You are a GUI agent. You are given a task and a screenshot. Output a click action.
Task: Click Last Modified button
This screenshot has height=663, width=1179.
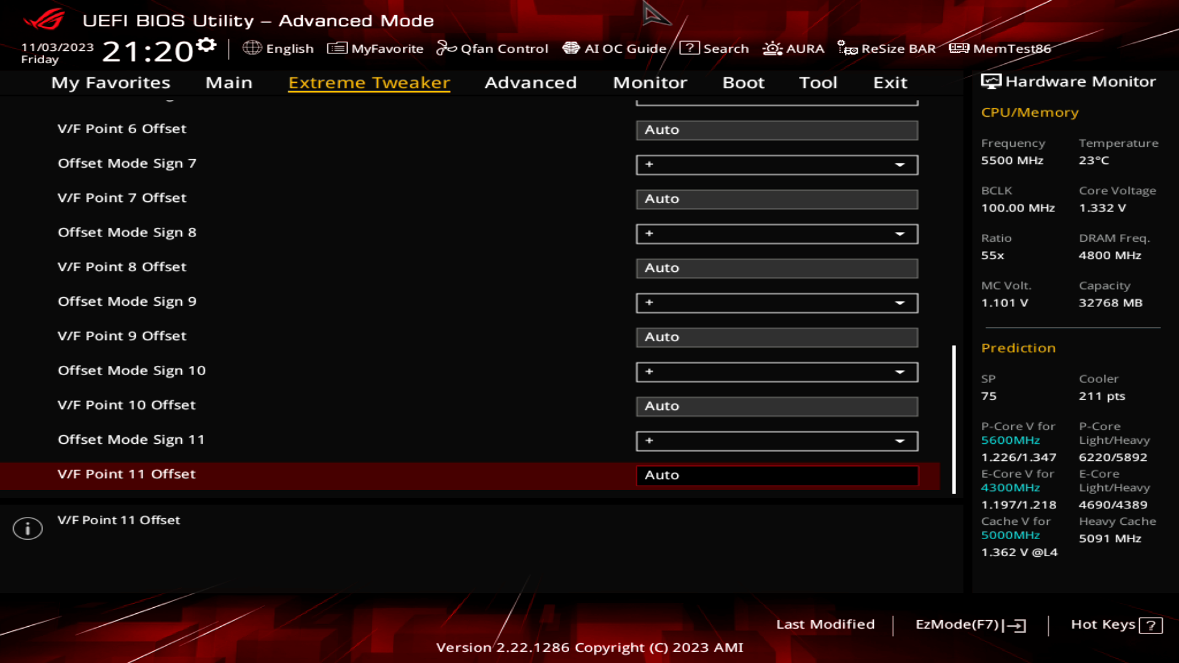pyautogui.click(x=825, y=624)
